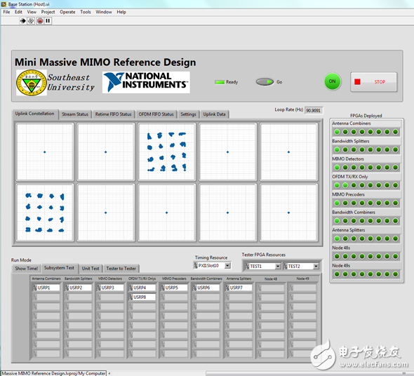414x376 pixels.
Task: Click the Run arrow toolbar icon
Action: point(22,21)
